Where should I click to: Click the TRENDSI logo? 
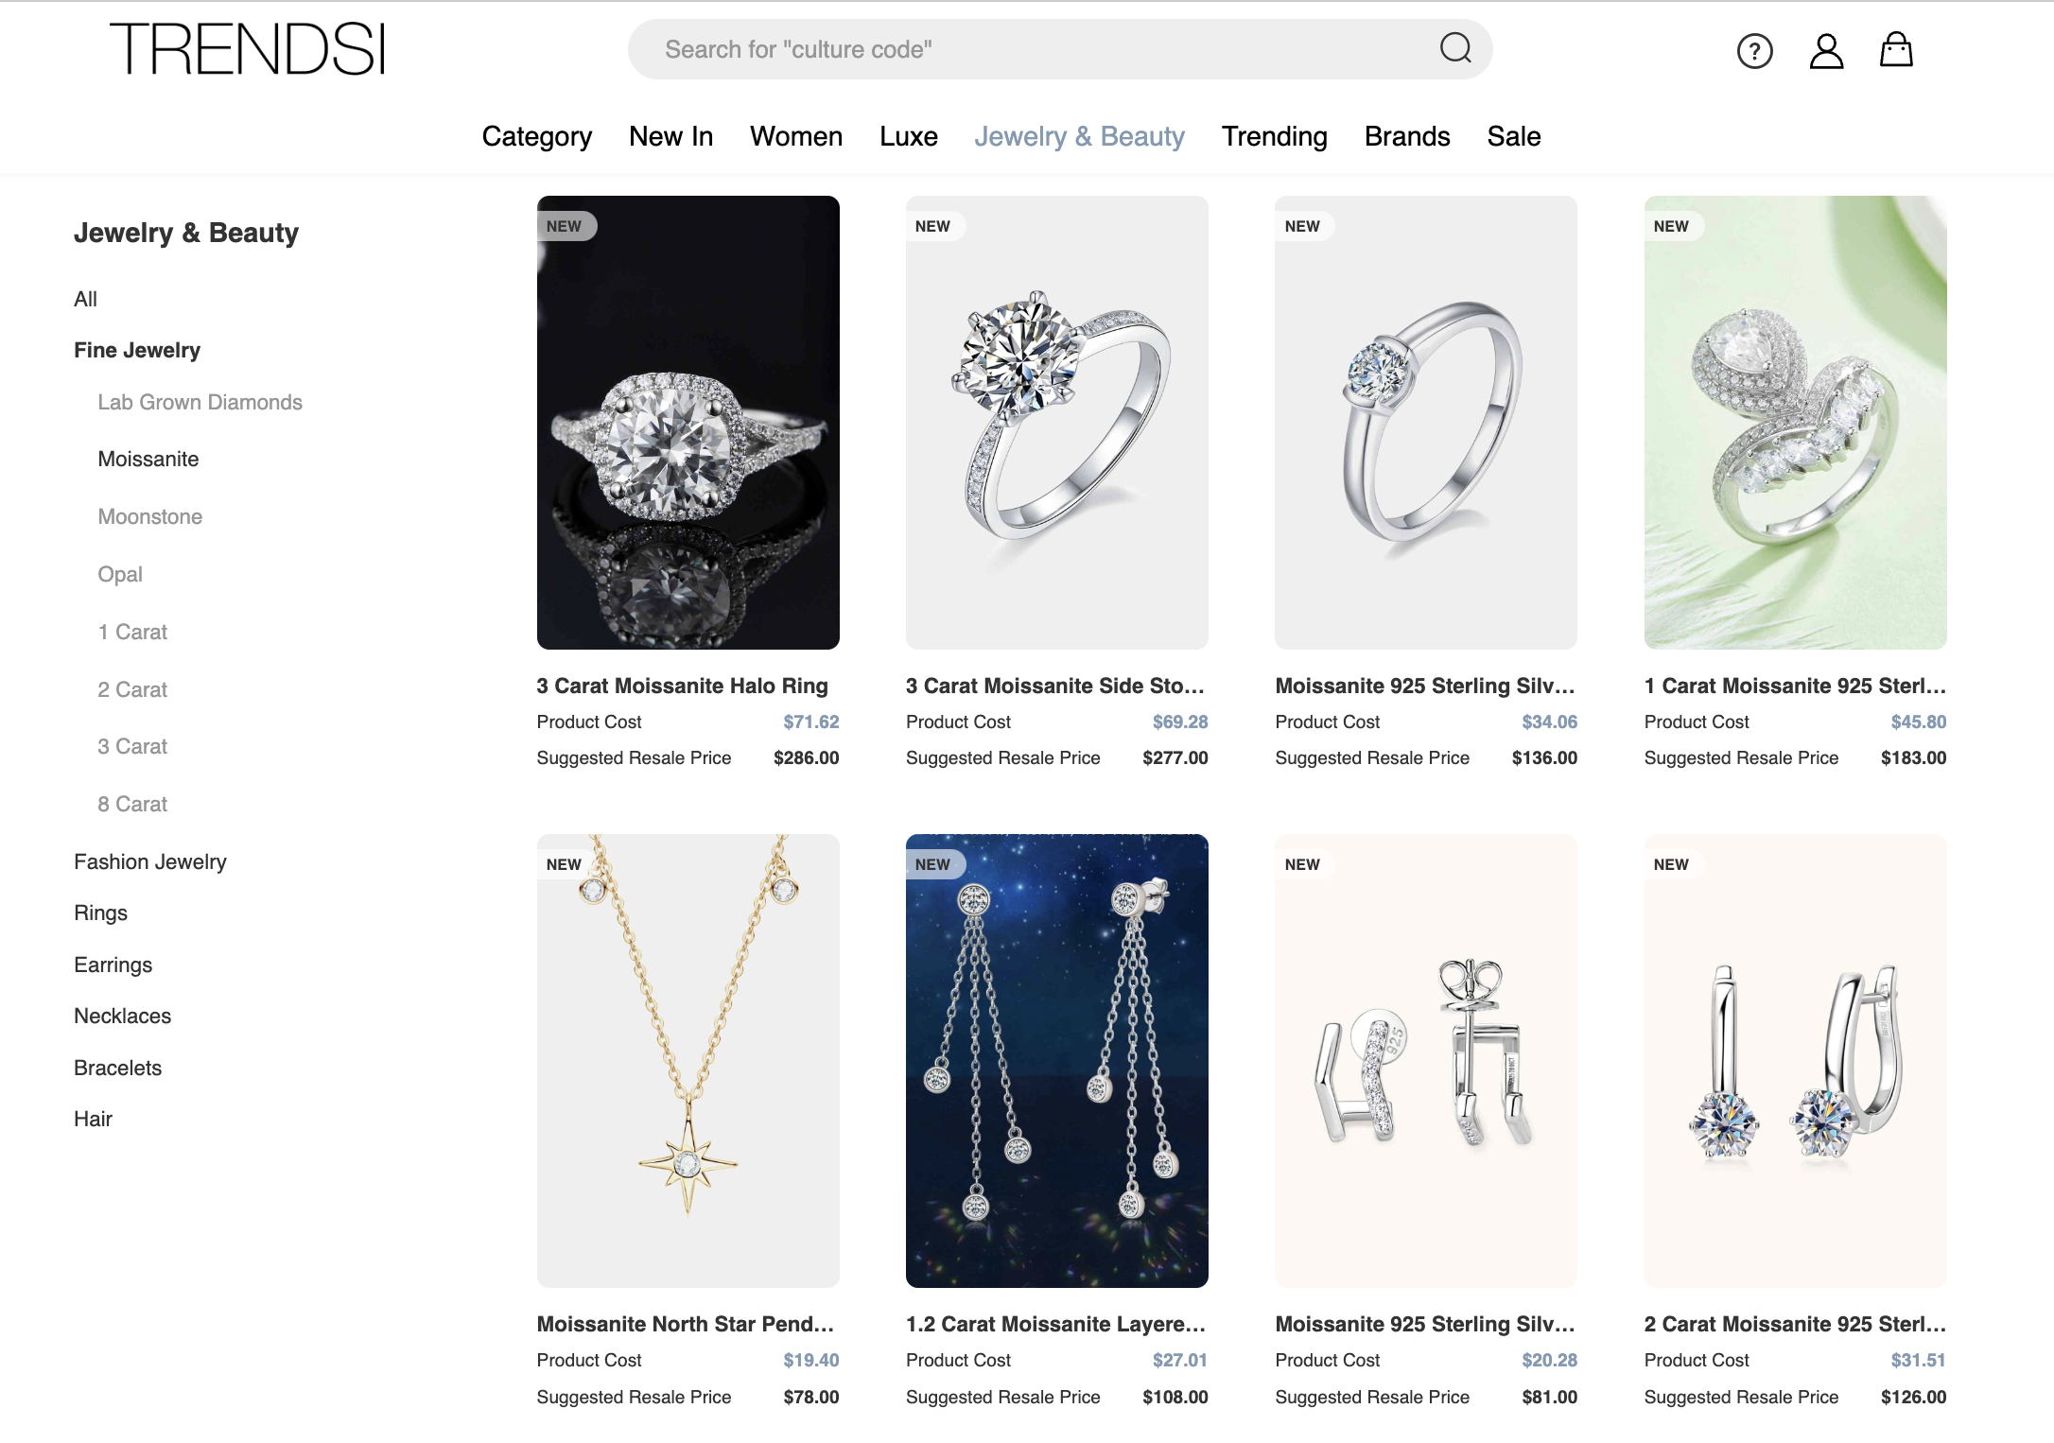[x=248, y=49]
